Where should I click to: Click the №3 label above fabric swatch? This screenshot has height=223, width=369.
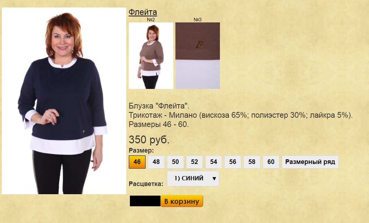[197, 20]
